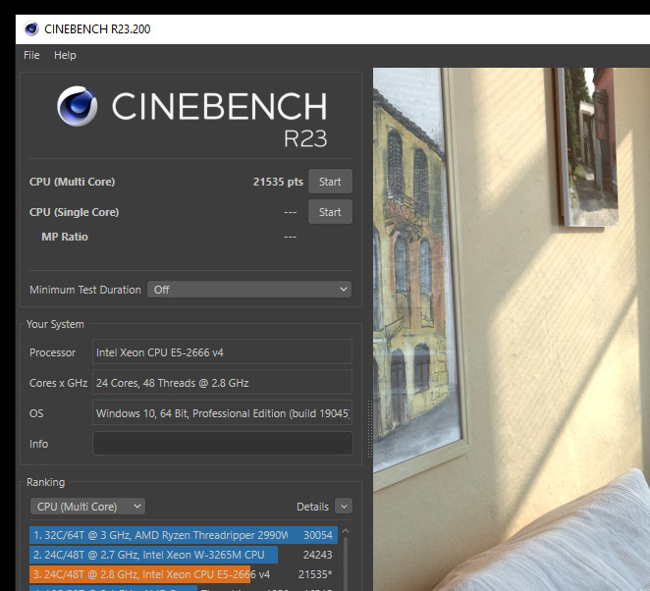Image resolution: width=650 pixels, height=591 pixels.
Task: Click the OS field showing Windows 10
Action: tap(222, 412)
